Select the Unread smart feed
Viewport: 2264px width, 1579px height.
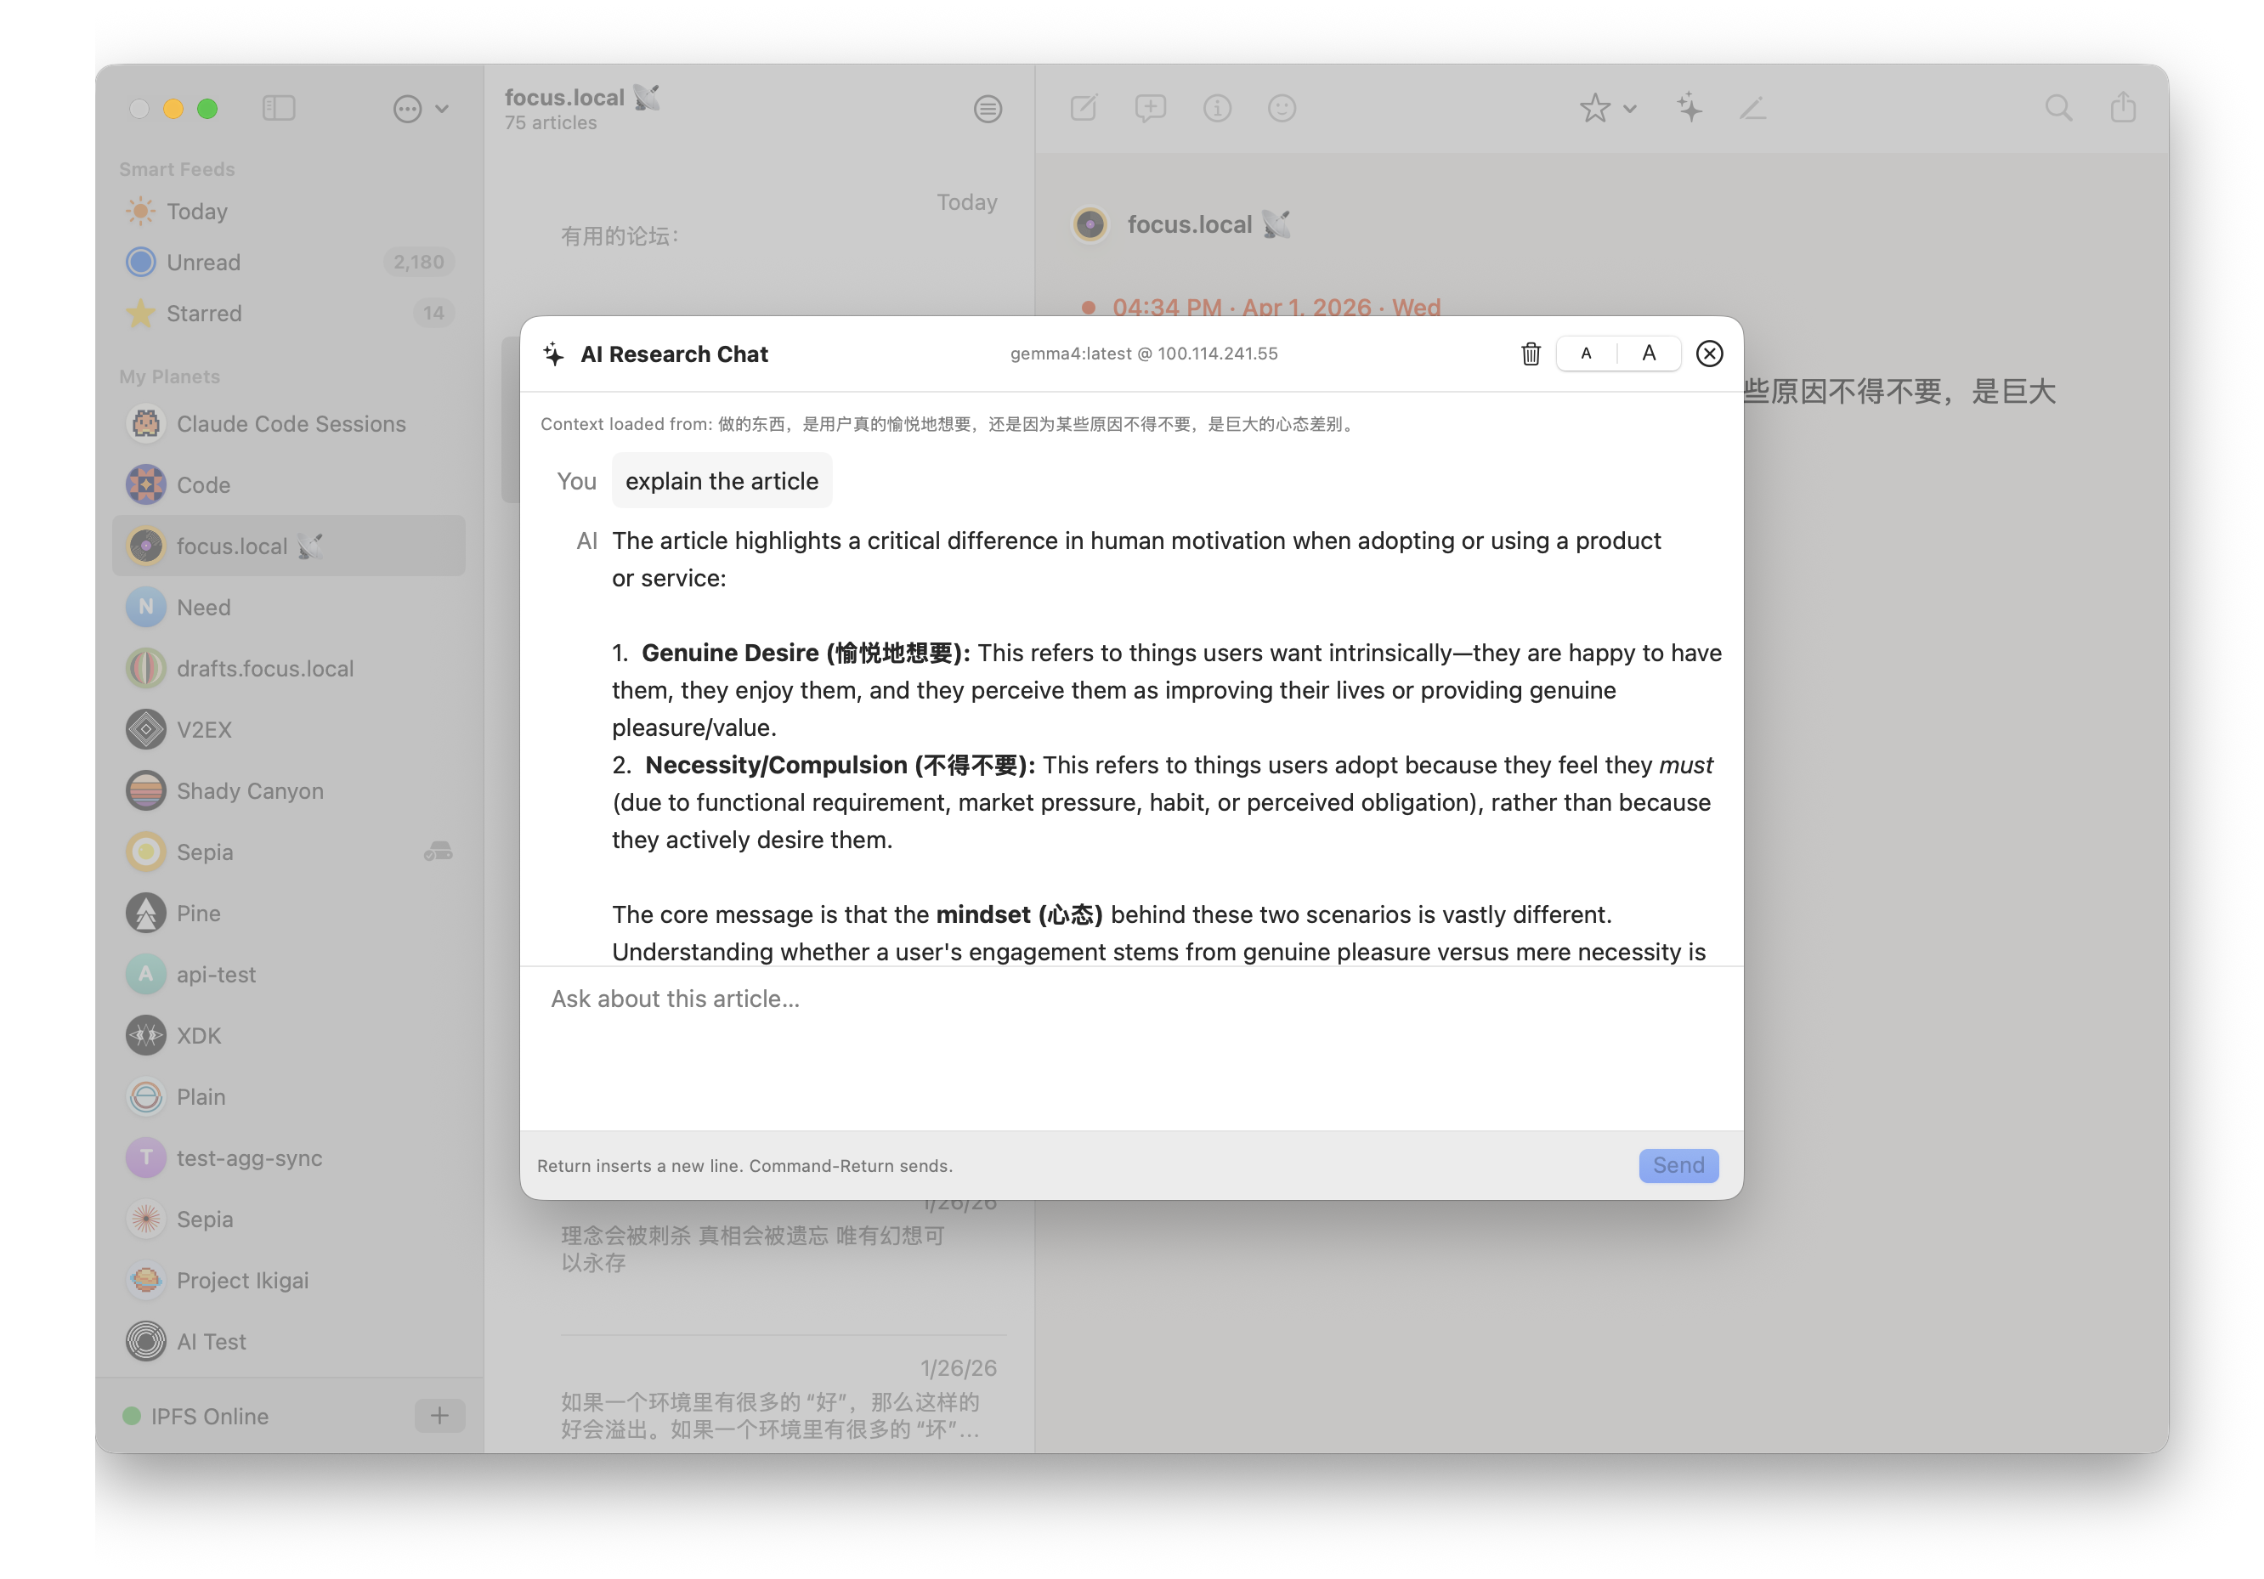pos(203,263)
